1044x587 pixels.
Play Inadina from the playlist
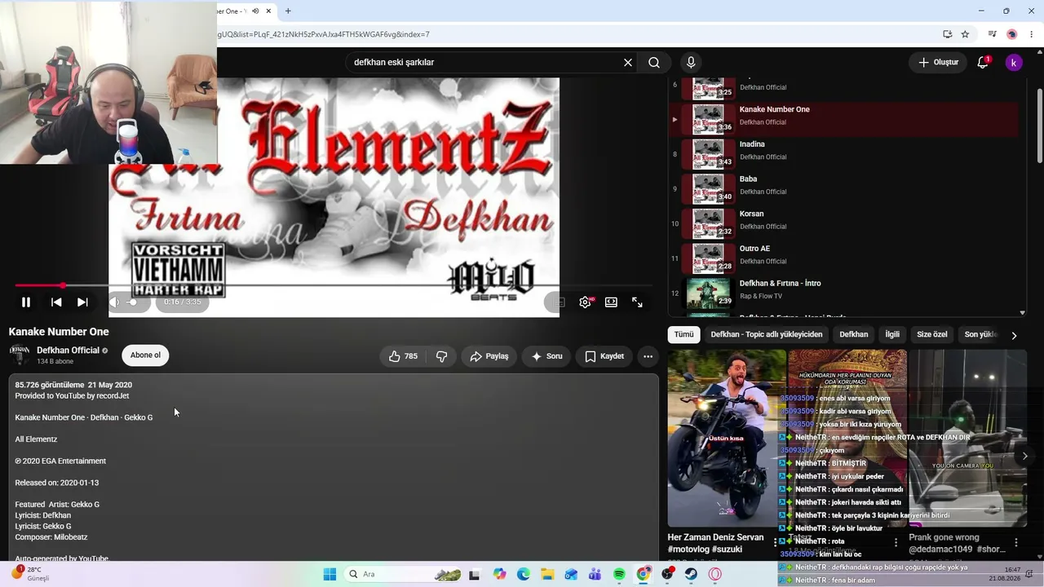pyautogui.click(x=843, y=154)
